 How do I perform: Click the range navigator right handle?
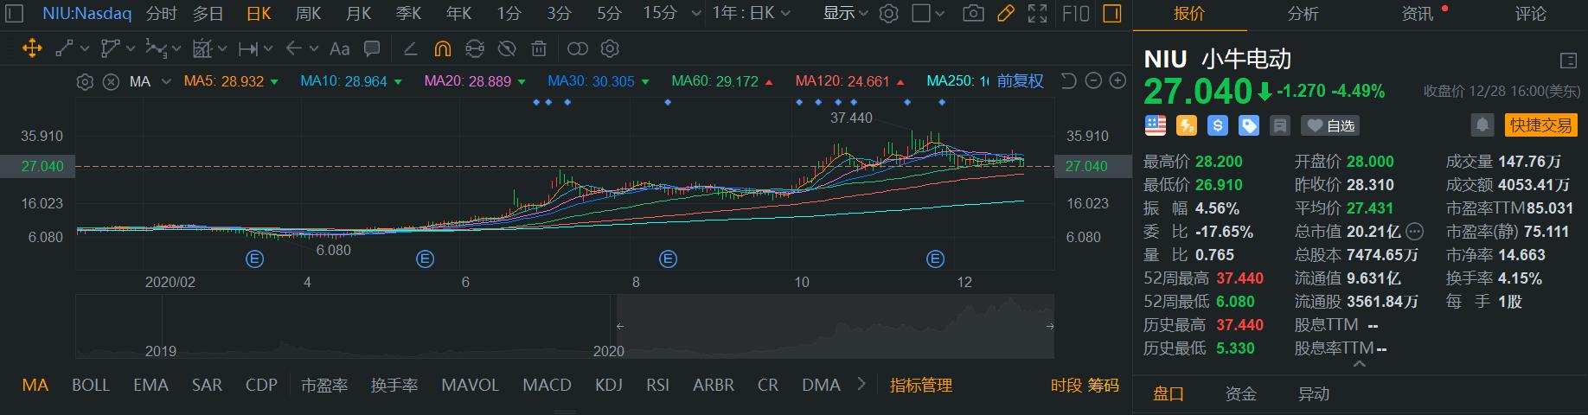pyautogui.click(x=1049, y=327)
